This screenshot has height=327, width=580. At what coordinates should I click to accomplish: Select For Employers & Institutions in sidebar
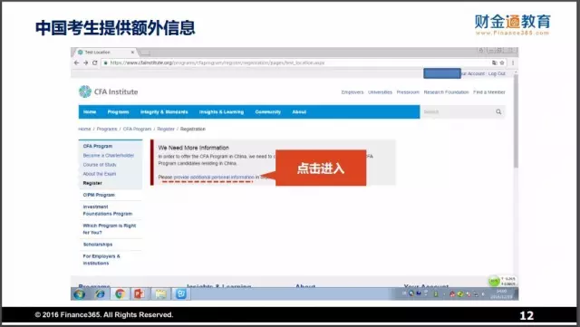tap(101, 260)
